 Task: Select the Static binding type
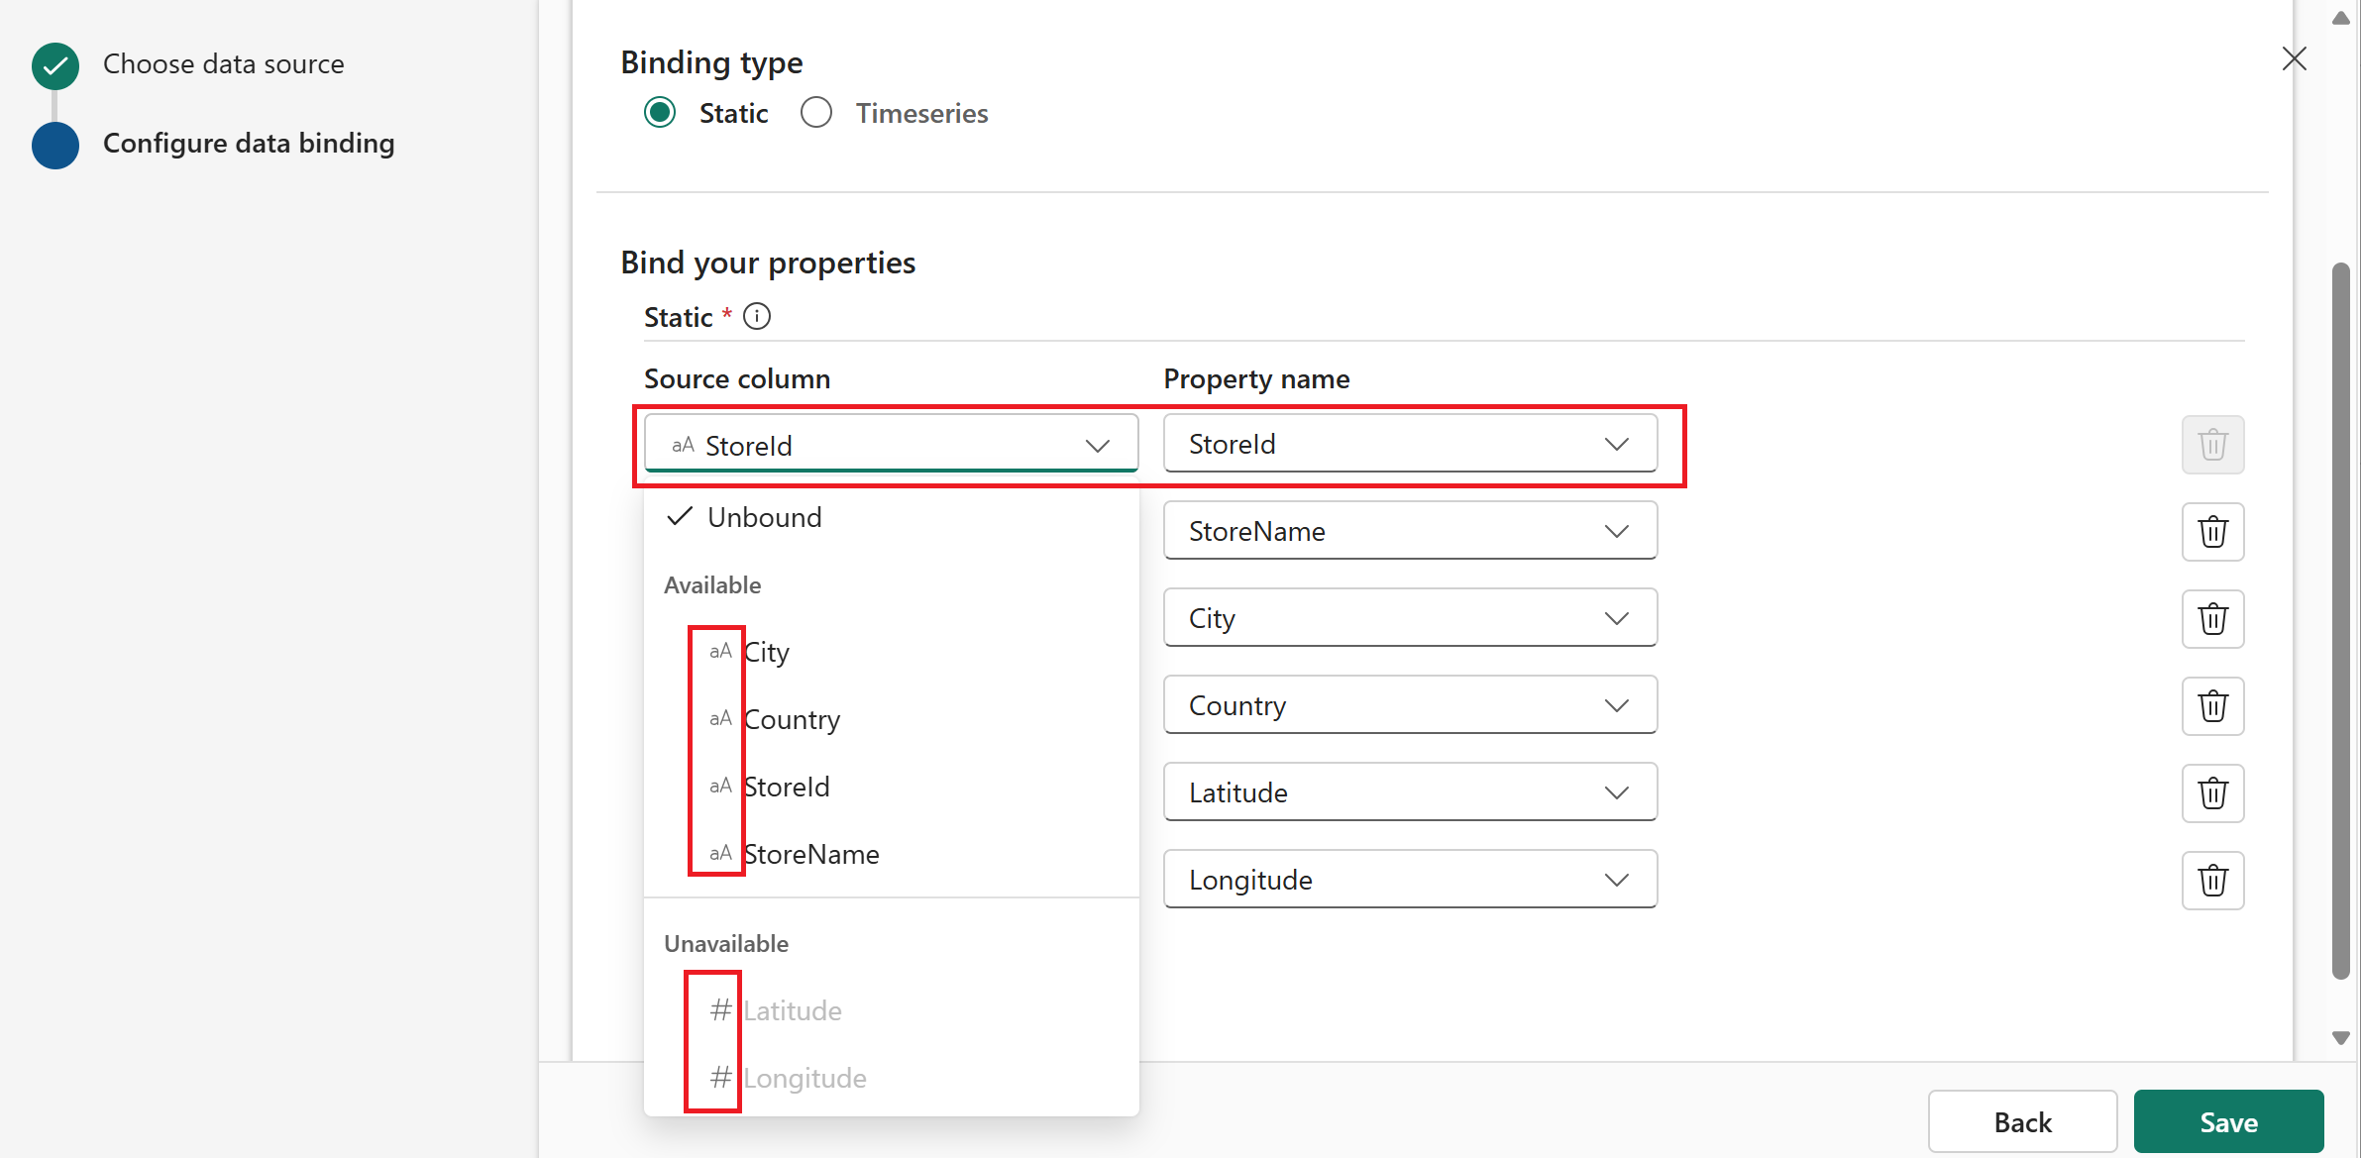click(x=660, y=112)
